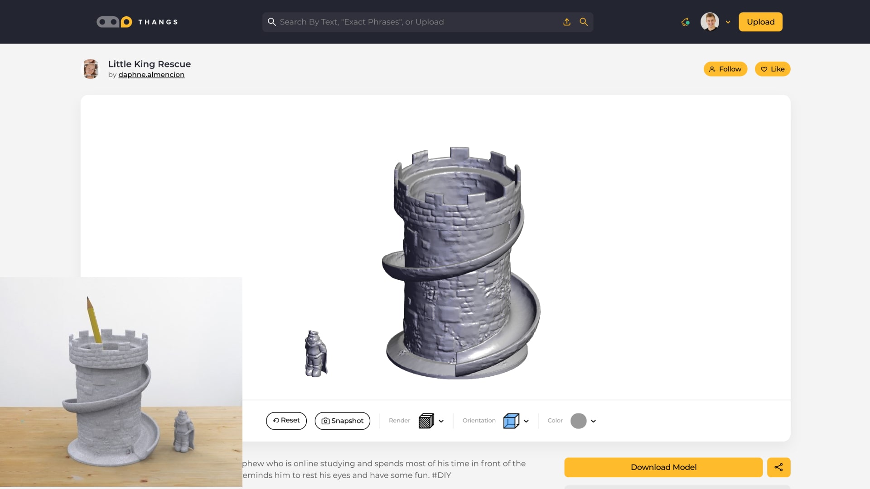Select the king figurine thumbnail preview

pos(316,353)
